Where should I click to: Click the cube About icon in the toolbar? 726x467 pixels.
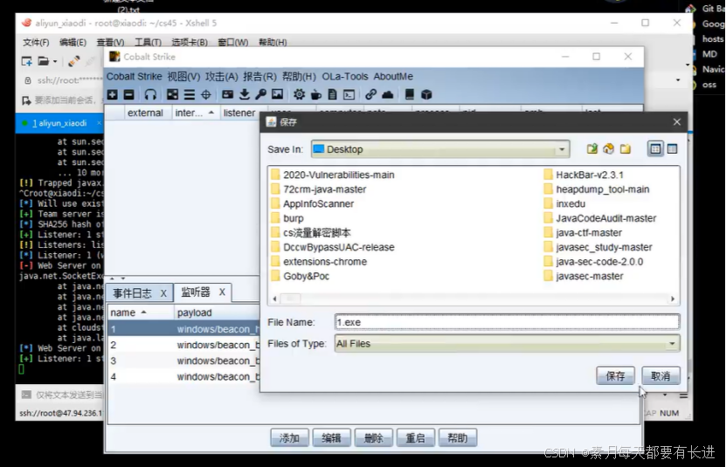(x=426, y=94)
